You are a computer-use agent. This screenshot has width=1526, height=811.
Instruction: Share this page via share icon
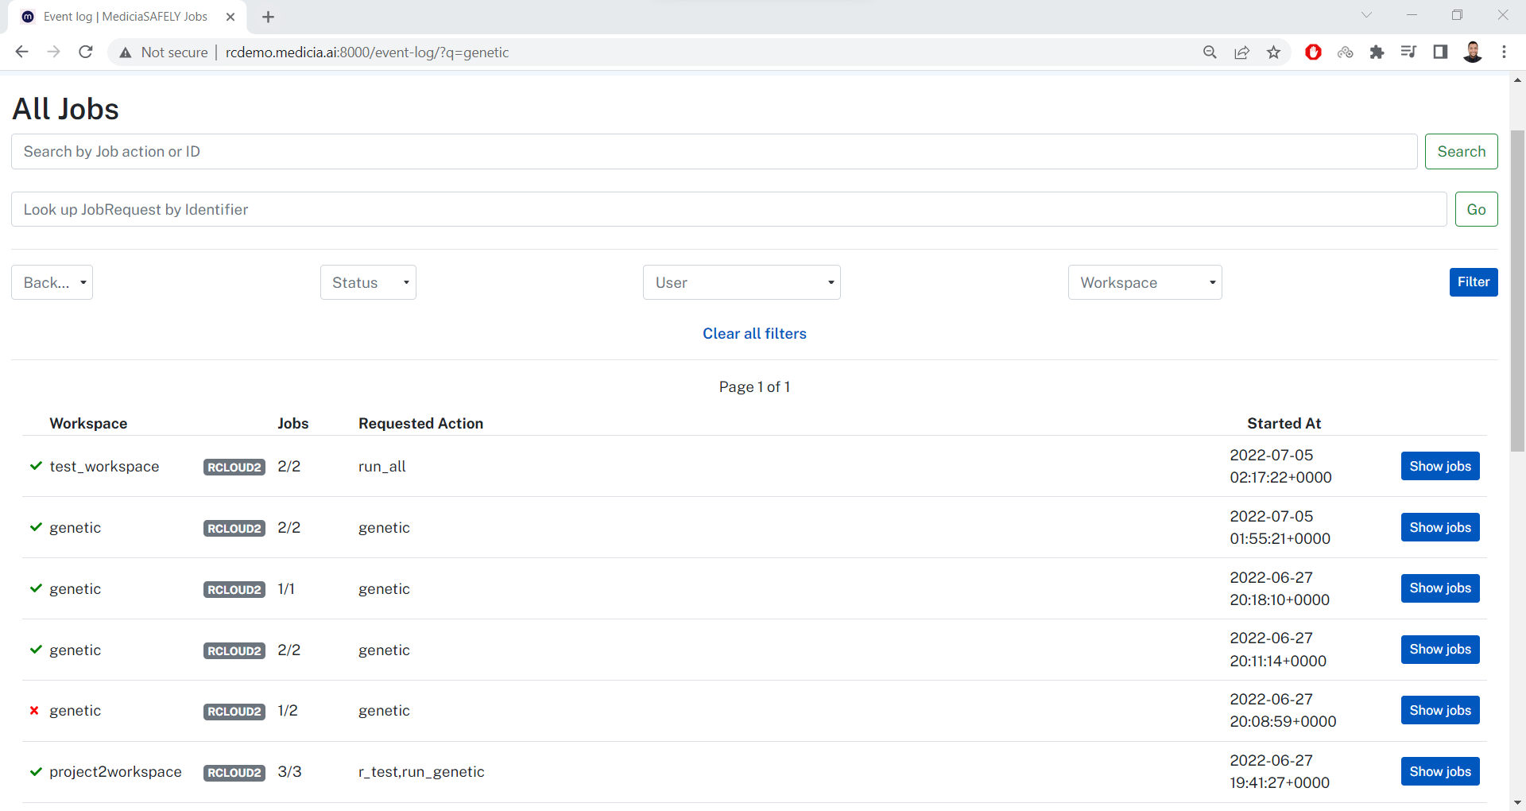tap(1241, 52)
